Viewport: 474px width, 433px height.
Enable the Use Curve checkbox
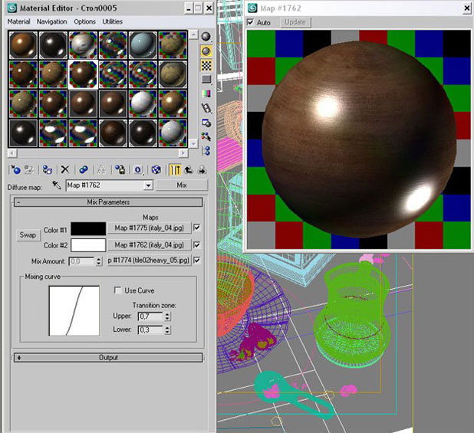pyautogui.click(x=117, y=290)
